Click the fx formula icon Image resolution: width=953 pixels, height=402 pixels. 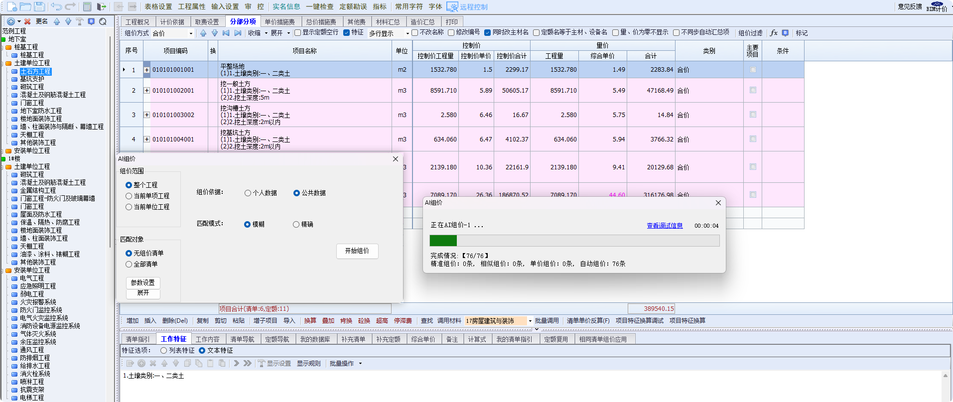(774, 33)
